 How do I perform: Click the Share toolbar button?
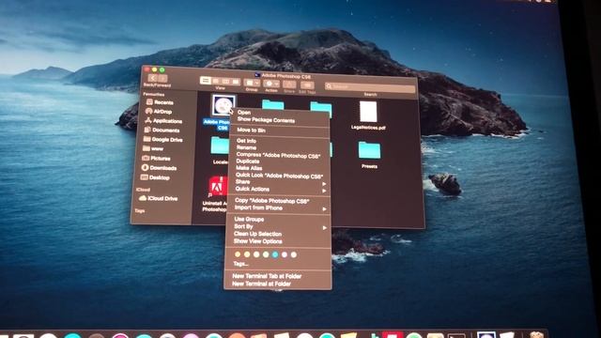click(x=289, y=84)
